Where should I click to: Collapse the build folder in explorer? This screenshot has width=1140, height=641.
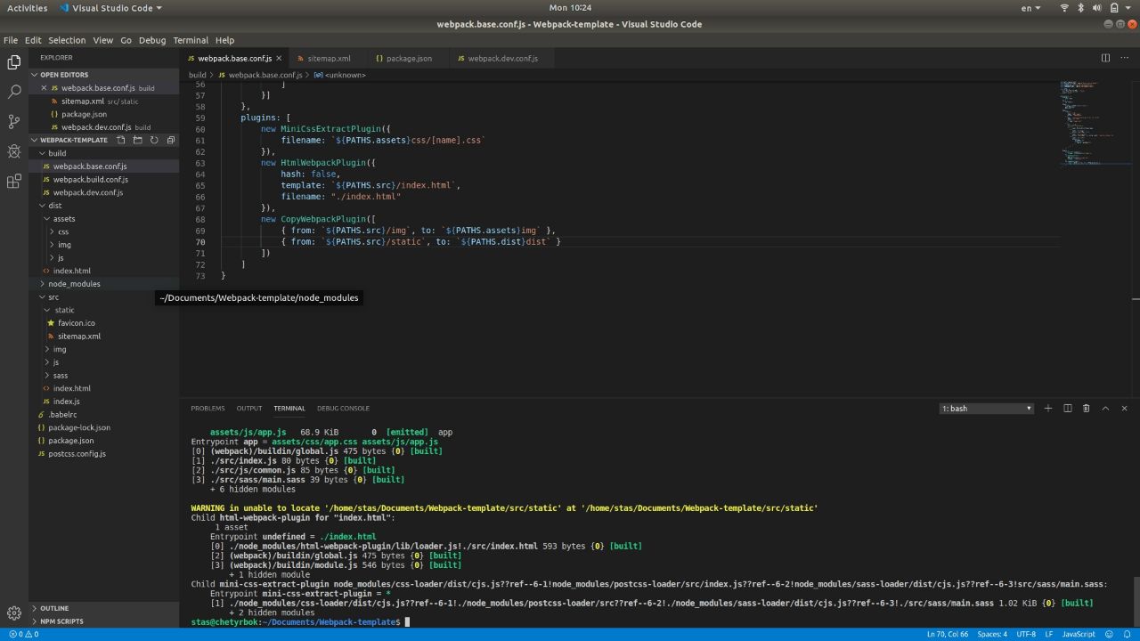(x=57, y=153)
